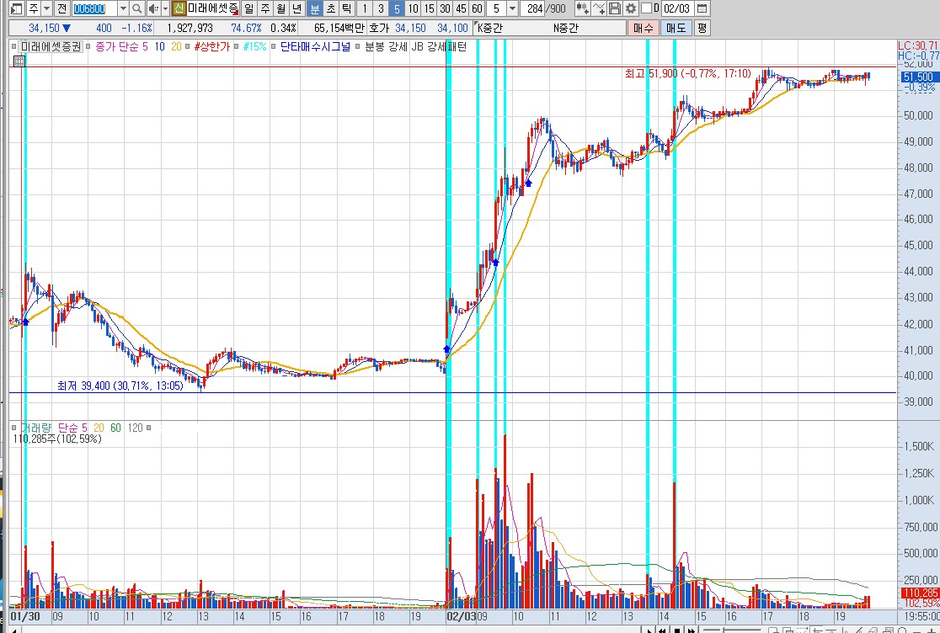Viewport: 940px width, 633px height.
Task: Click the grid table icon below legend
Action: point(19,61)
